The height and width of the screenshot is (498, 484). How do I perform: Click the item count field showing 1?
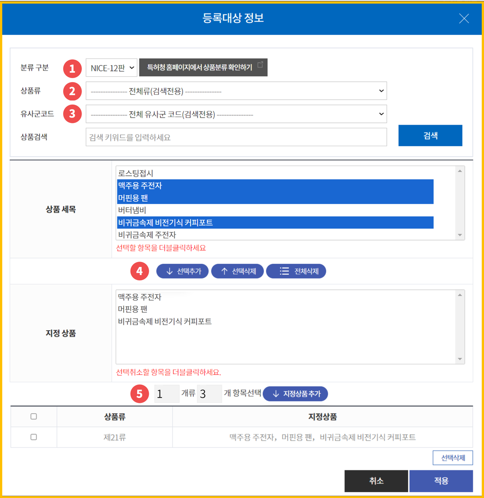click(x=167, y=393)
